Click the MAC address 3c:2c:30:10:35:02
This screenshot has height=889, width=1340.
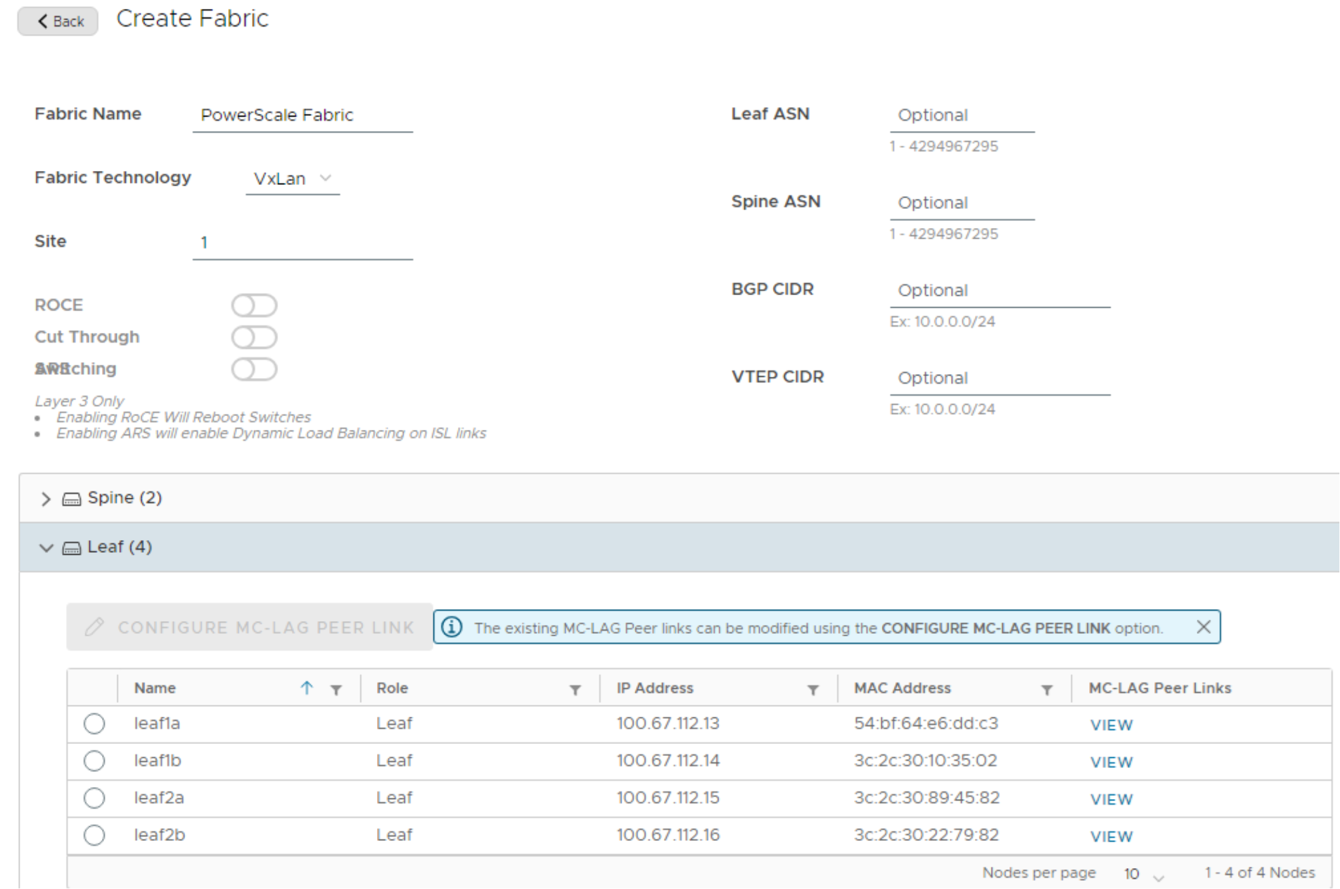click(x=926, y=760)
